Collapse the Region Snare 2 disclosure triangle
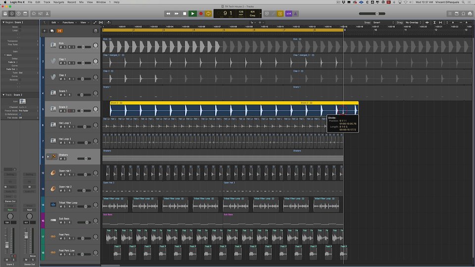475x267 pixels. tap(3, 22)
